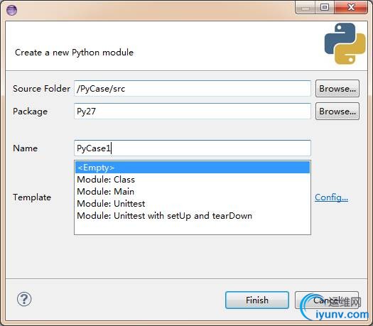Click empty area below template list items
The height and width of the screenshot is (326, 373).
pos(193,228)
